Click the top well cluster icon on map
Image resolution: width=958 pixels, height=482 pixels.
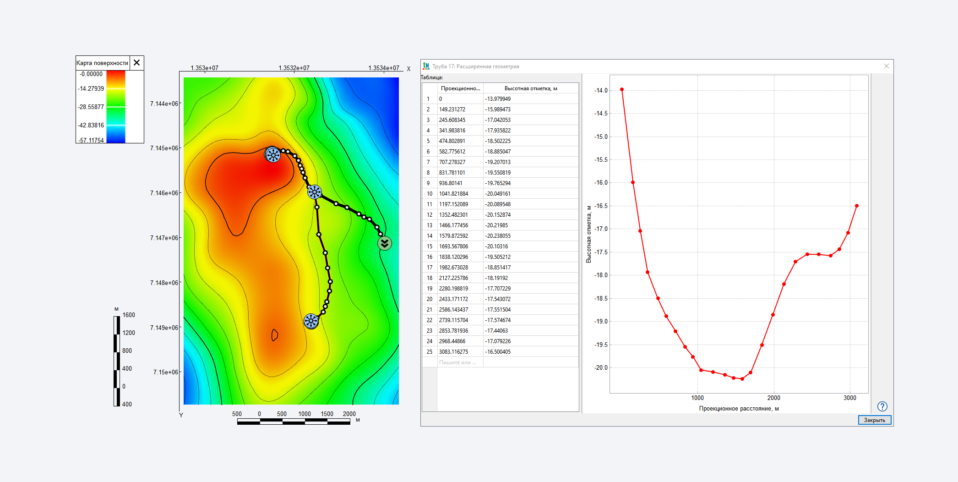tap(273, 155)
